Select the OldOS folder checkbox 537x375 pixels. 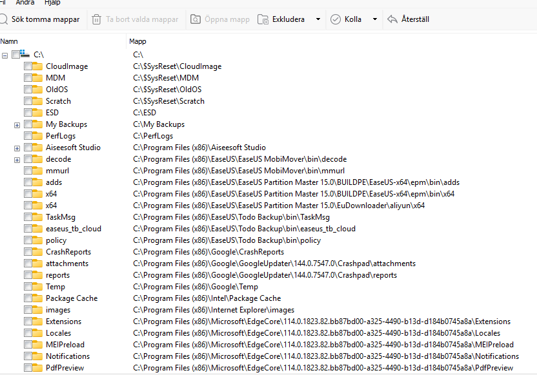pyautogui.click(x=28, y=89)
